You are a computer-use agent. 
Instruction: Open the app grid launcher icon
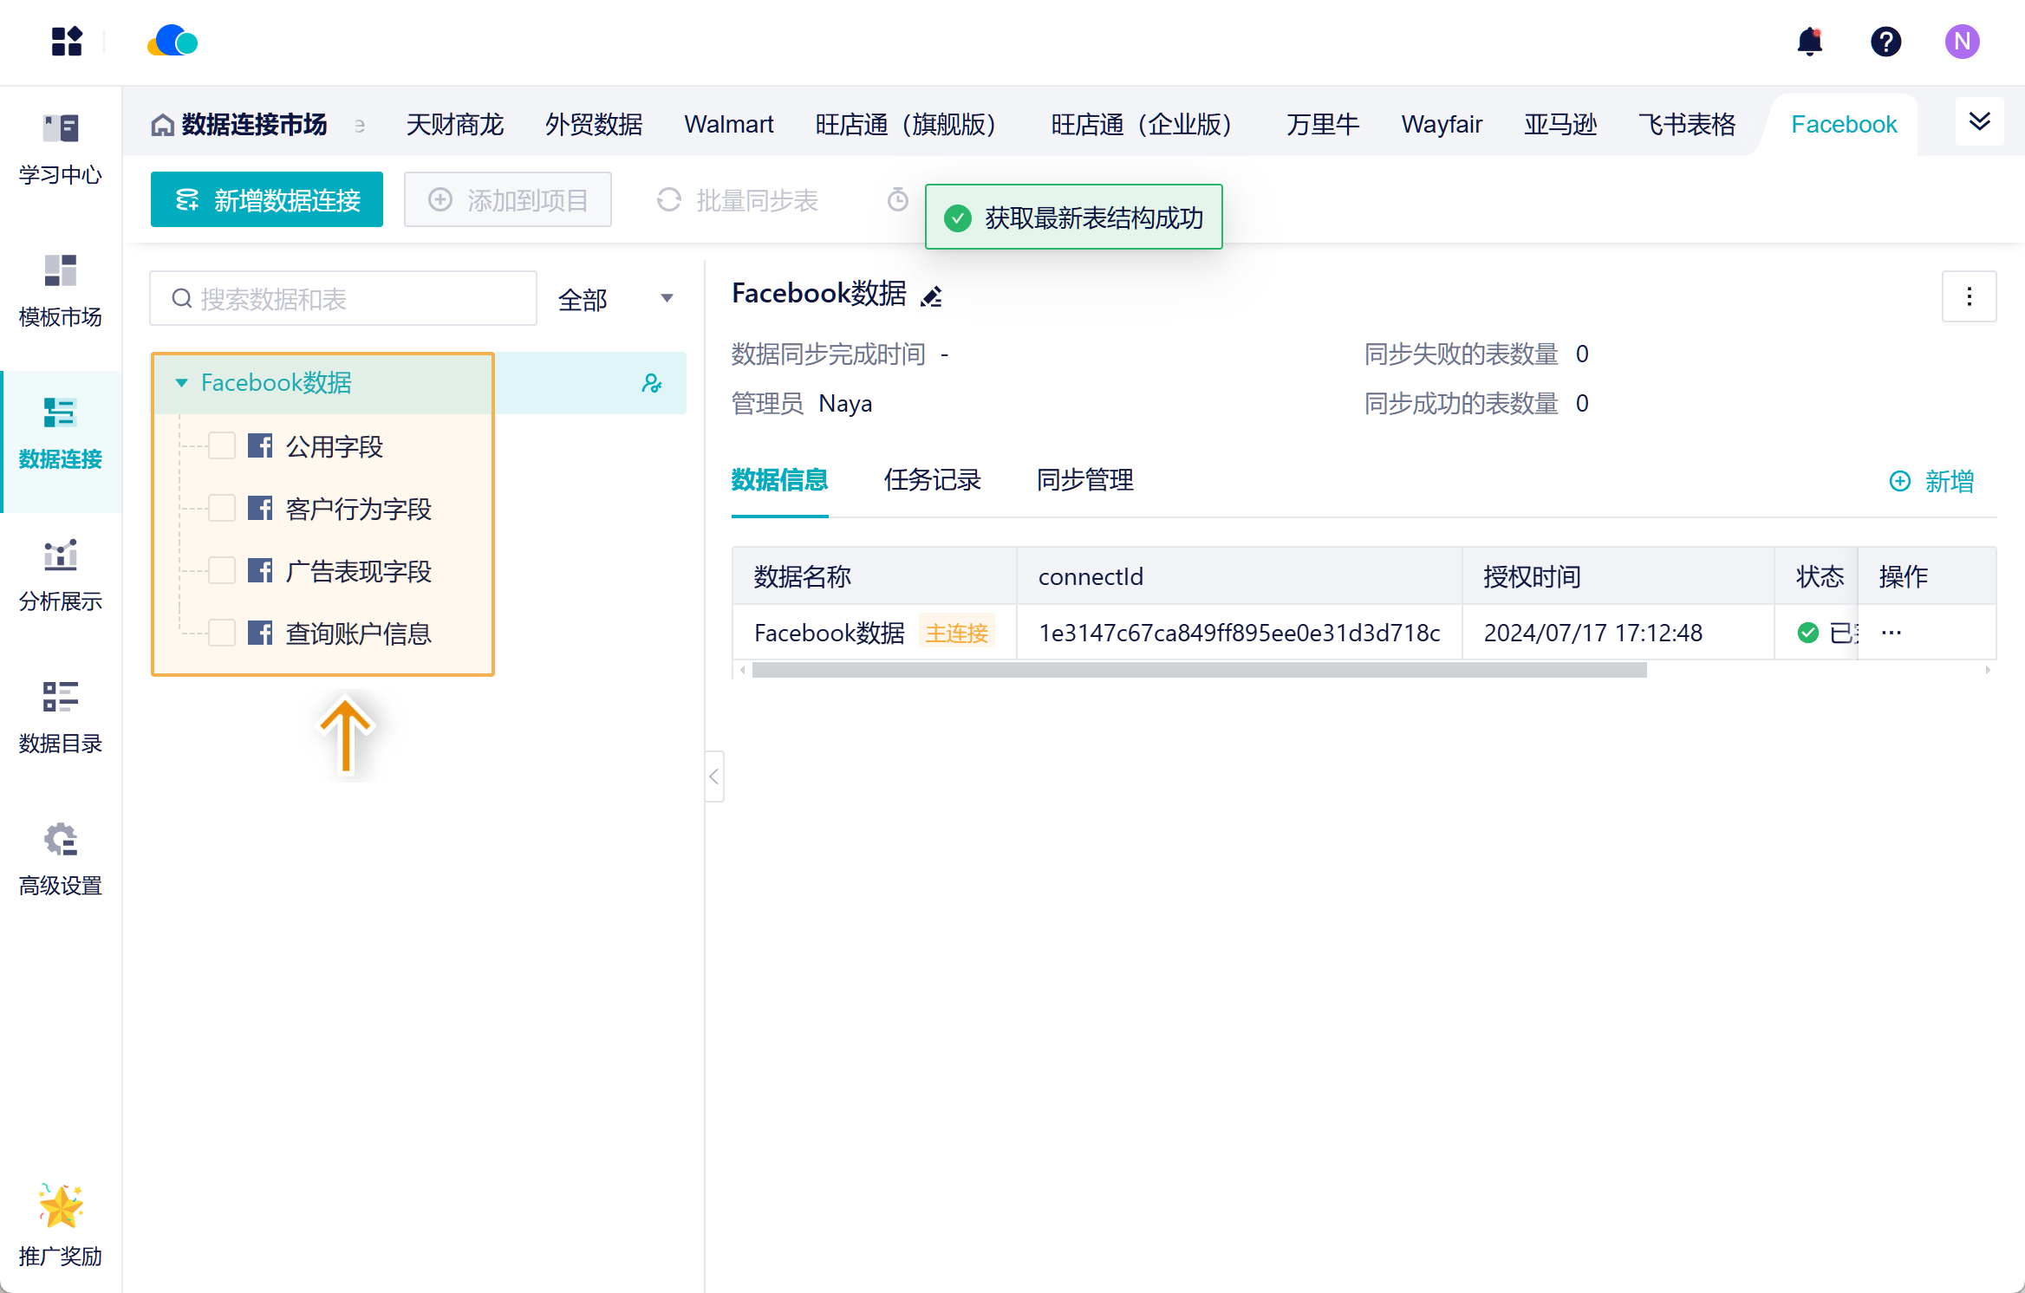pyautogui.click(x=66, y=42)
